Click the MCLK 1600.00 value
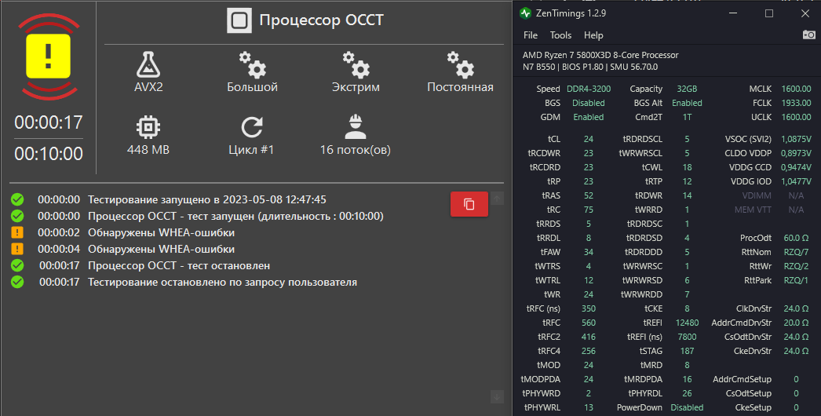 (x=797, y=89)
